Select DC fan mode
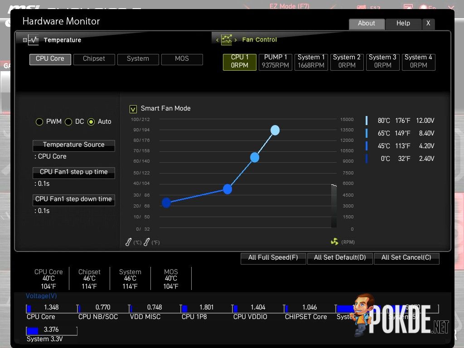 [x=68, y=121]
